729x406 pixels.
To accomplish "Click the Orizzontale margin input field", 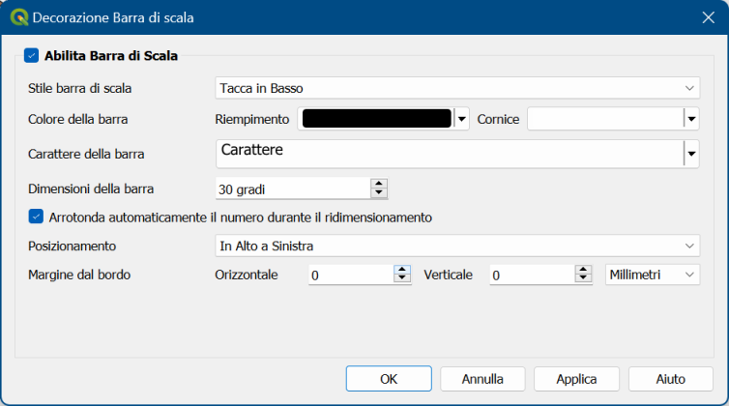I will 351,275.
